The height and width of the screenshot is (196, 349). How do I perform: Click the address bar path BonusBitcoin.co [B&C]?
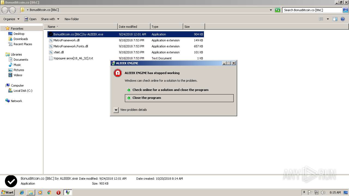pyautogui.click(x=44, y=10)
